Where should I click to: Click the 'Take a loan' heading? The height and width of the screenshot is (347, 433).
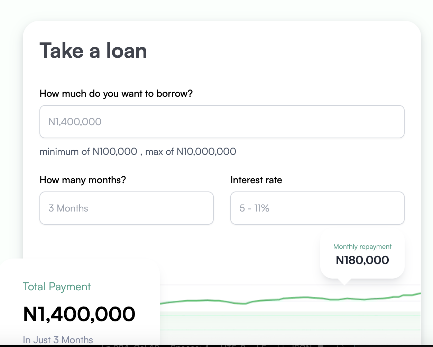[x=93, y=51]
